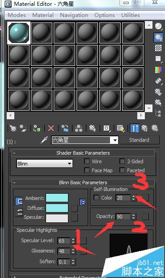This screenshot has height=278, width=165.
Task: Toggle the checkered Background icon
Action: pos(158,48)
